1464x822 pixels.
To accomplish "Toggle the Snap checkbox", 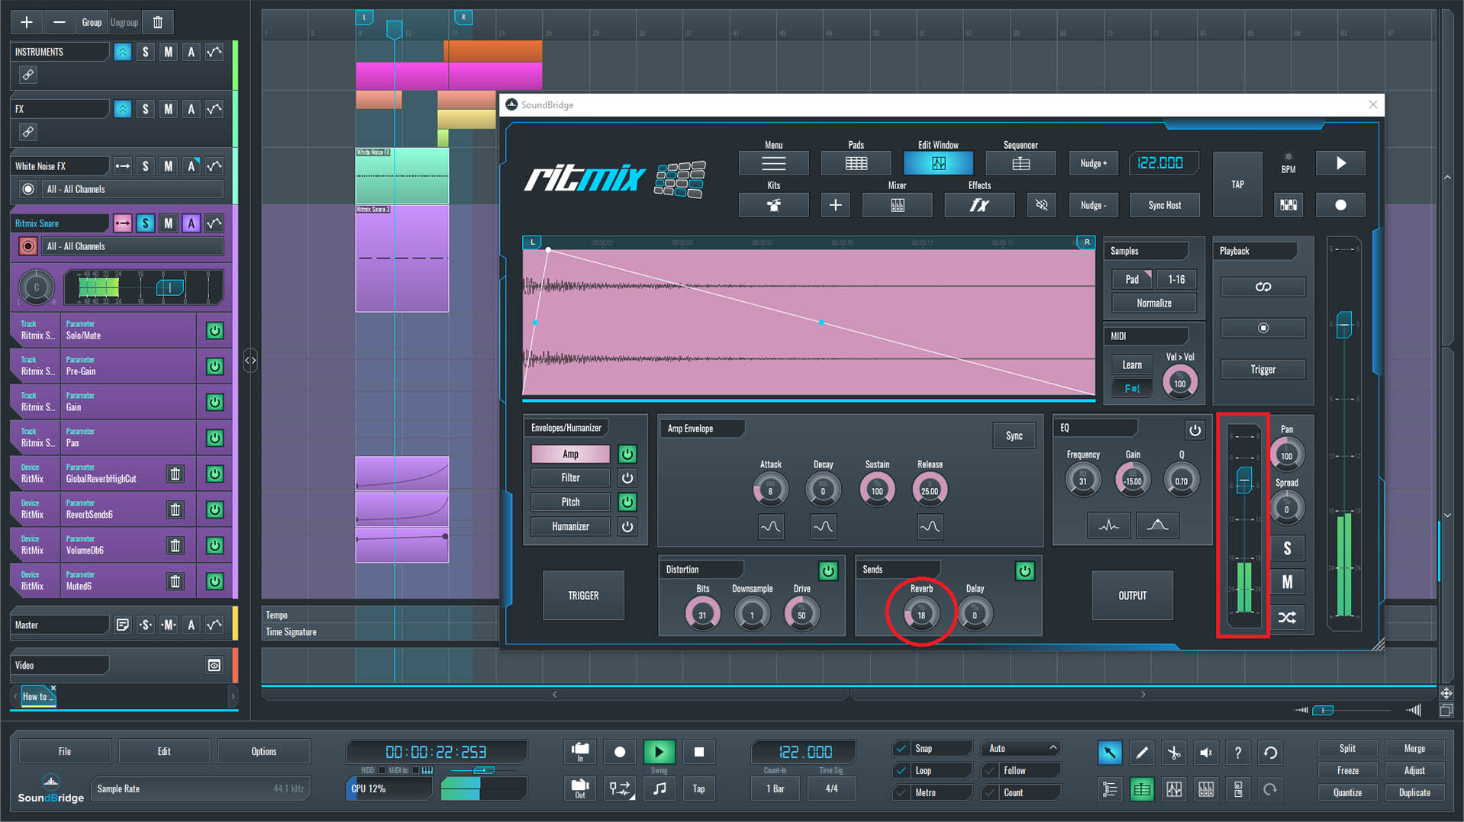I will pyautogui.click(x=902, y=749).
